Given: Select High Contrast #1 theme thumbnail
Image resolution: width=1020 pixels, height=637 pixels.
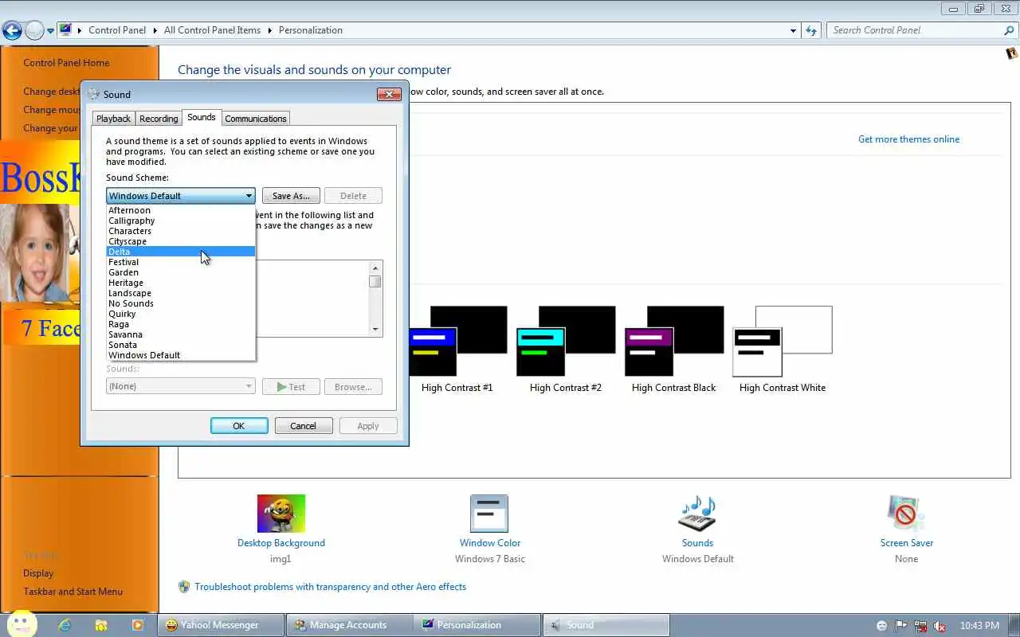Looking at the screenshot, I should coord(457,341).
